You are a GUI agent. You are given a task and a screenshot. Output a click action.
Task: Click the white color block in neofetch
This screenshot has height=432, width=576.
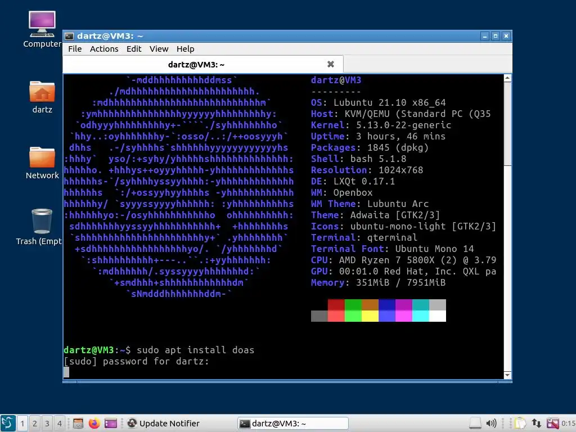click(x=438, y=316)
